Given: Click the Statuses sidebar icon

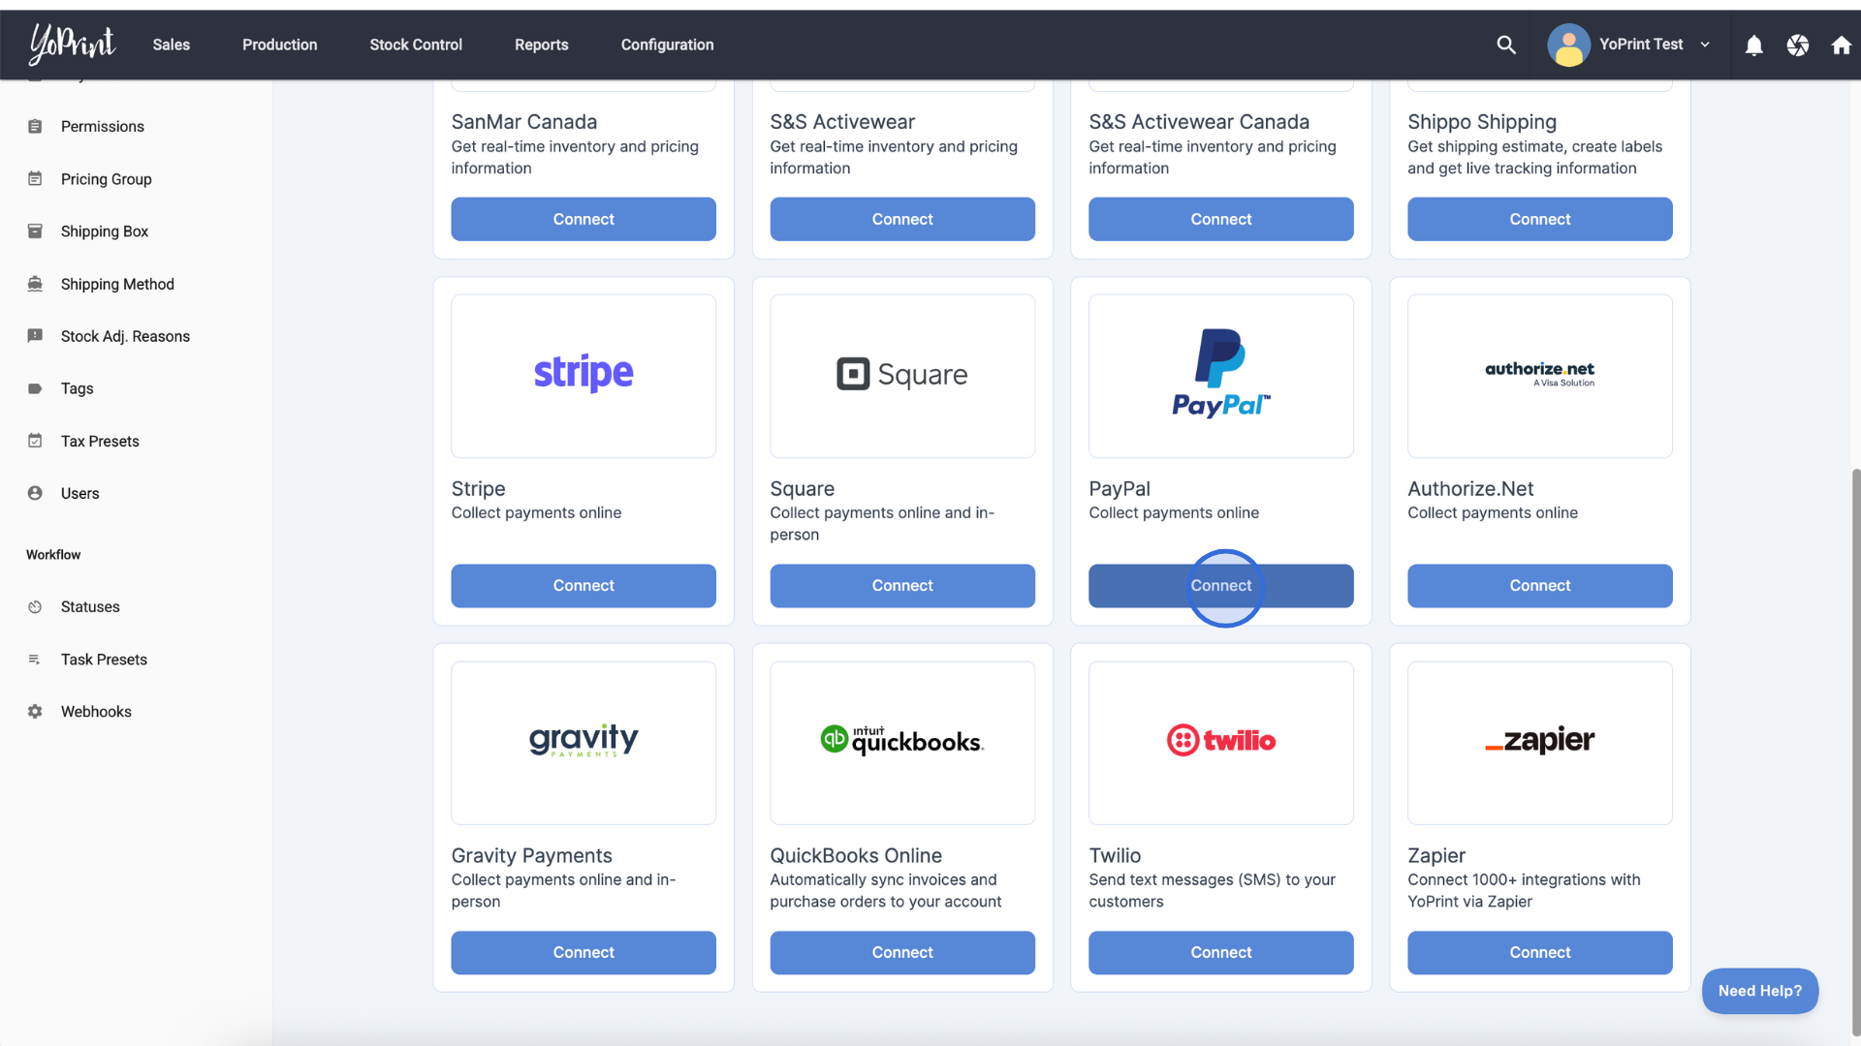Looking at the screenshot, I should click(35, 606).
